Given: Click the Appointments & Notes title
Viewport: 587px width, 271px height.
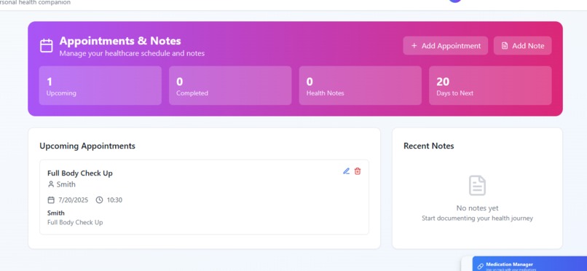Looking at the screenshot, I should 120,41.
